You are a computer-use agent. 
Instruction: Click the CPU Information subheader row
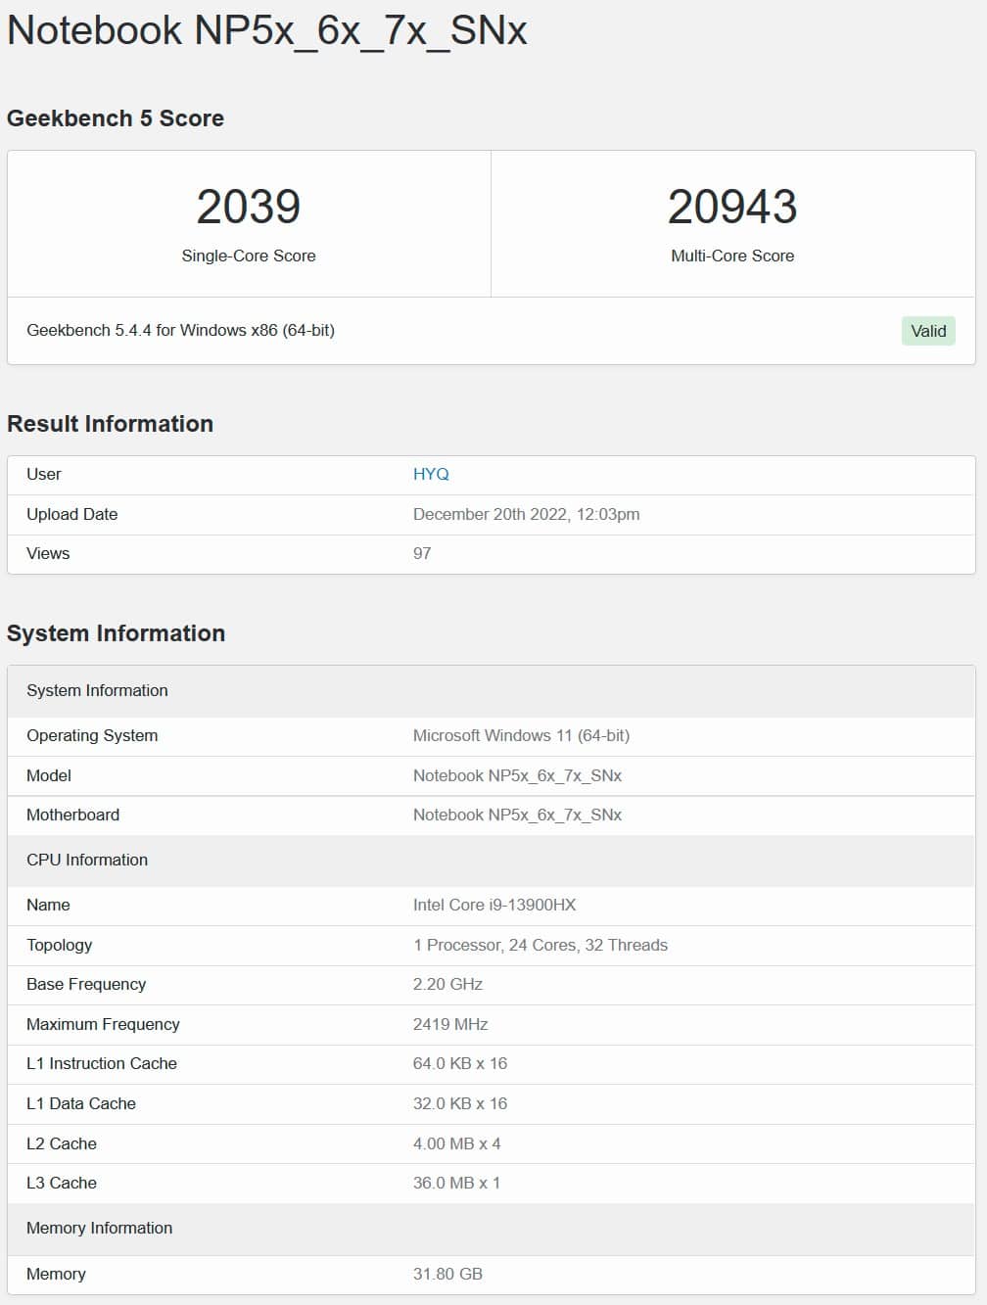[x=492, y=860]
